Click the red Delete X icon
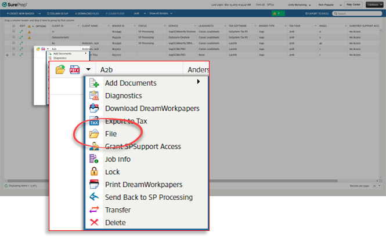This screenshot has height=239, width=386. tap(95, 223)
